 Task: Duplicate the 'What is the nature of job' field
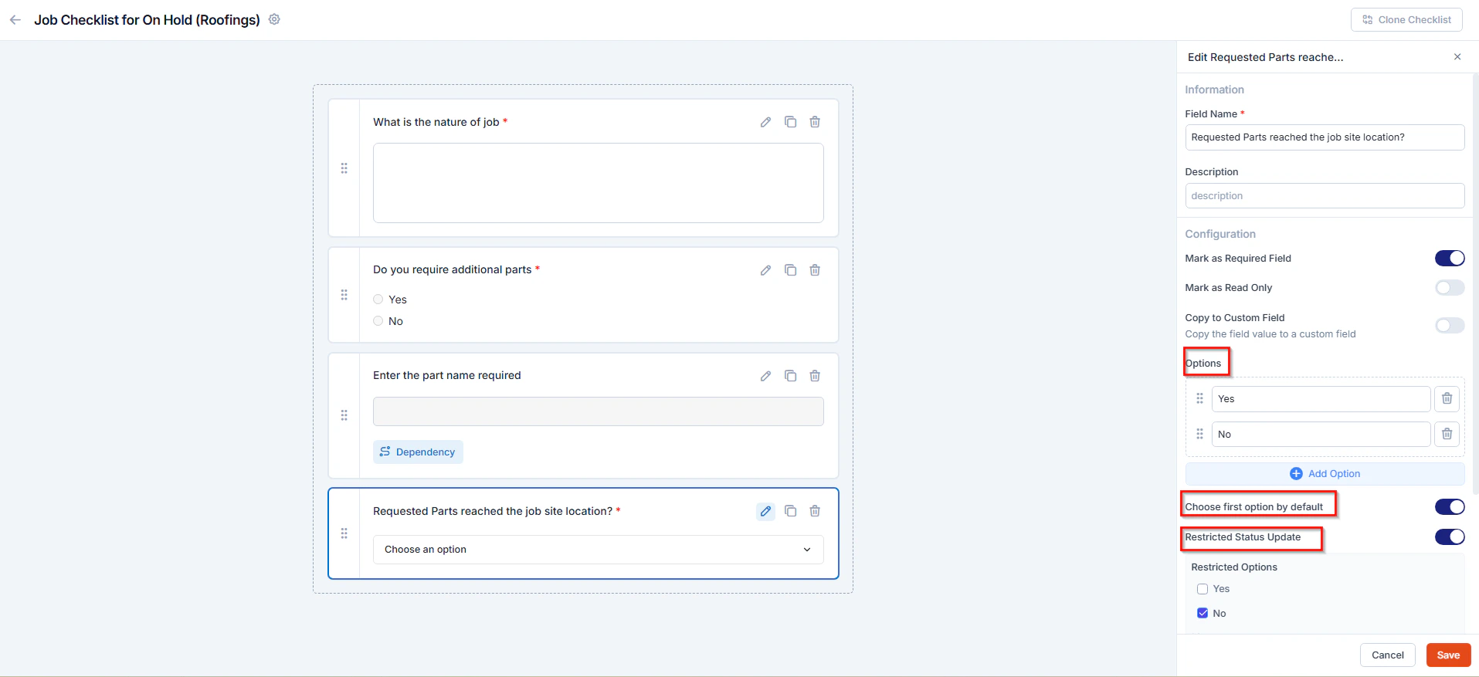tap(790, 122)
